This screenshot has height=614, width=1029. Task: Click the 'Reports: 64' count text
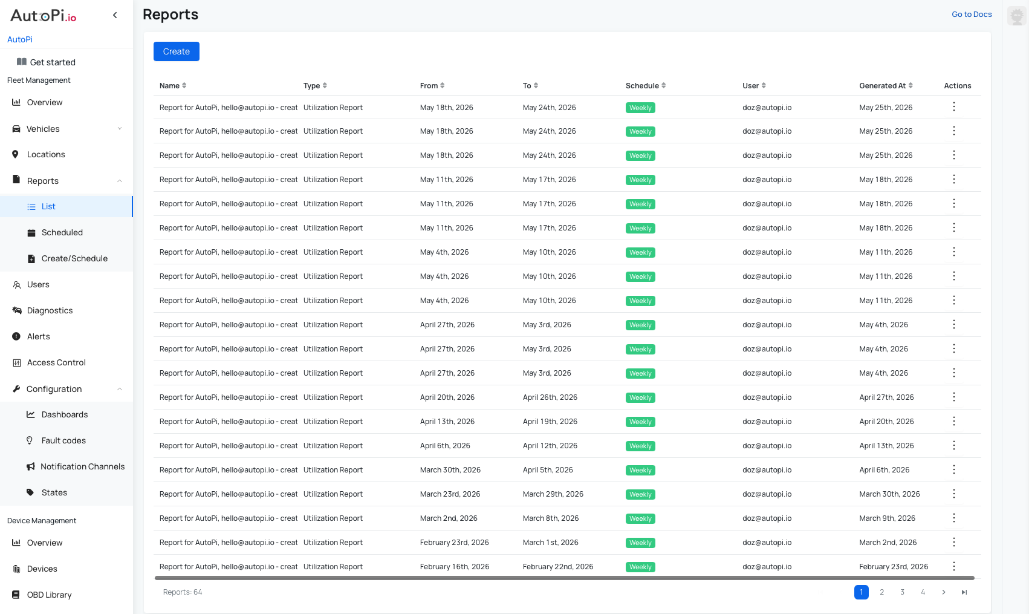click(x=183, y=592)
